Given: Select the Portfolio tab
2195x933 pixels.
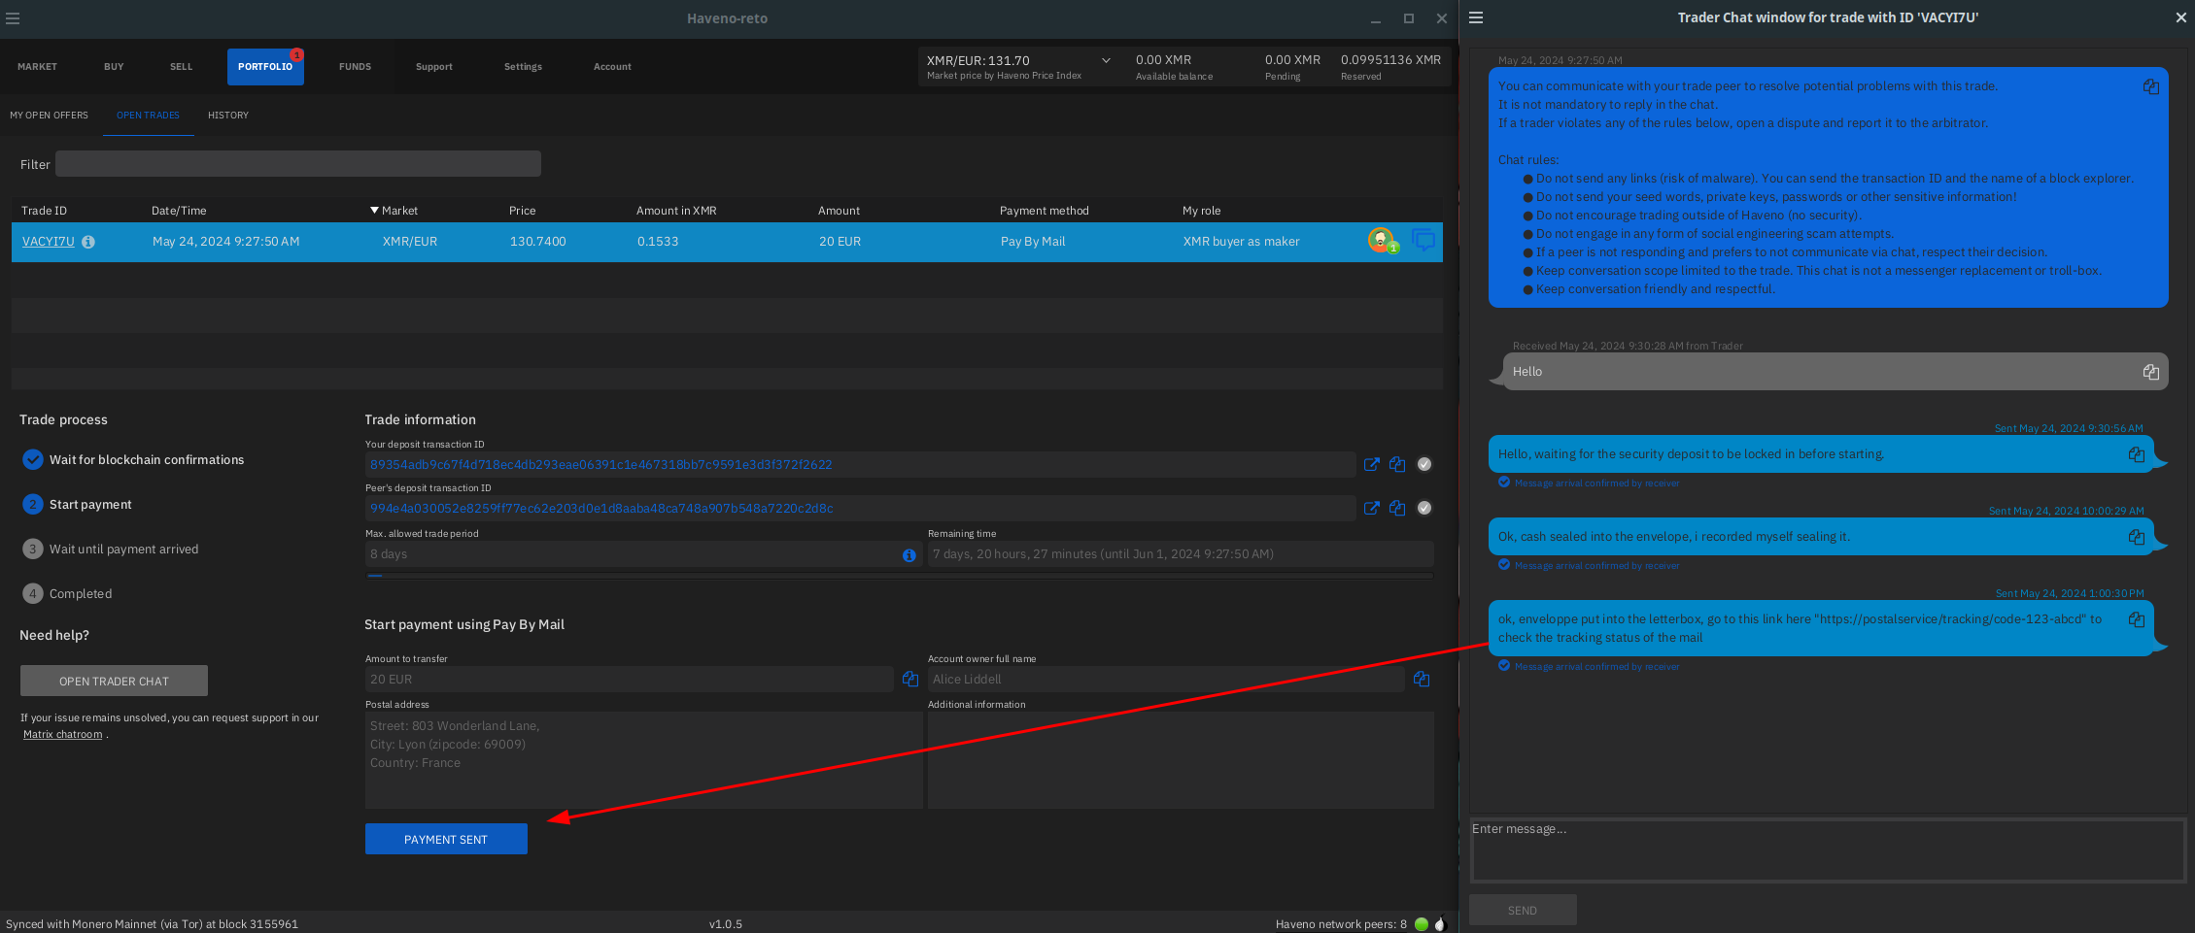Looking at the screenshot, I should coord(265,67).
